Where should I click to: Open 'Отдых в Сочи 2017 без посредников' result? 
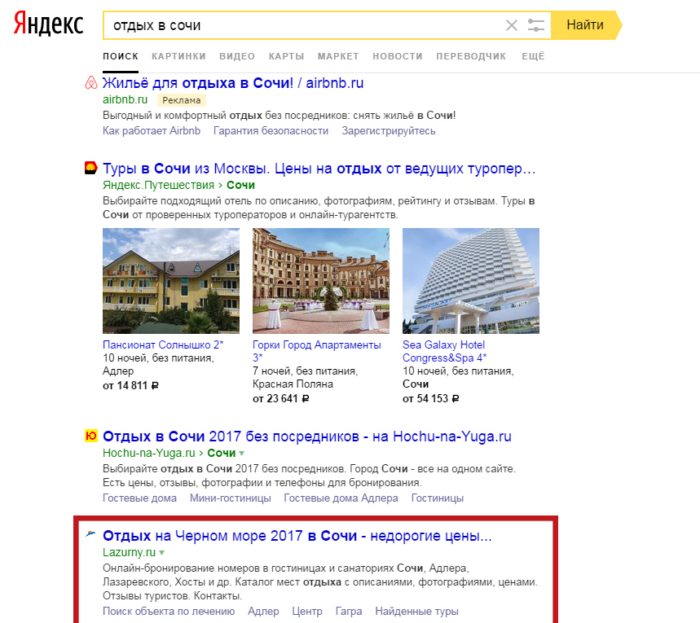307,437
